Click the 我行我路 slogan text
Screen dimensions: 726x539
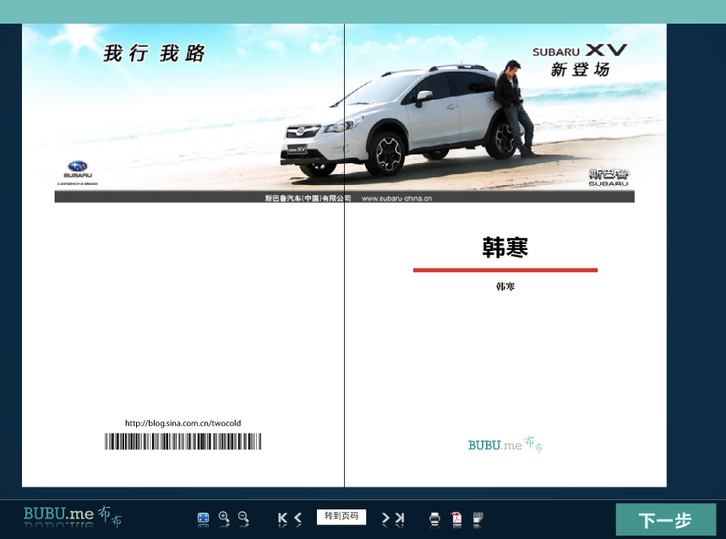point(154,53)
